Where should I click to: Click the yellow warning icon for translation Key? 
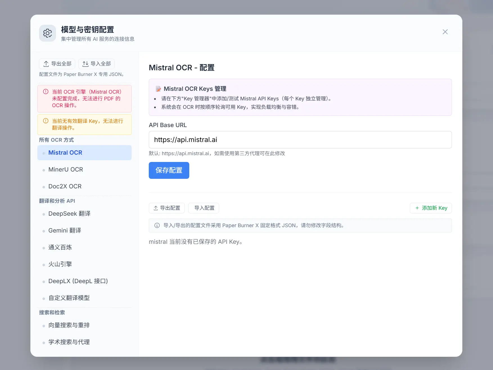46,121
